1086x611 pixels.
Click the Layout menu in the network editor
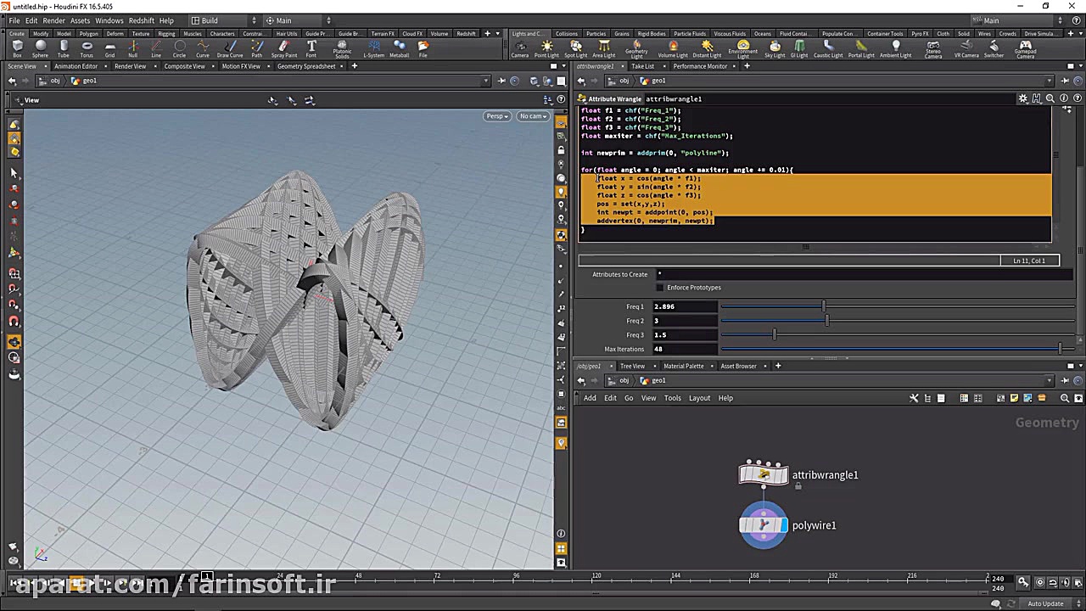699,398
